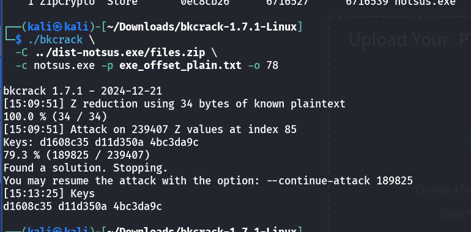Click the offset value 78
Screen dimensions: 471x232
[272, 65]
